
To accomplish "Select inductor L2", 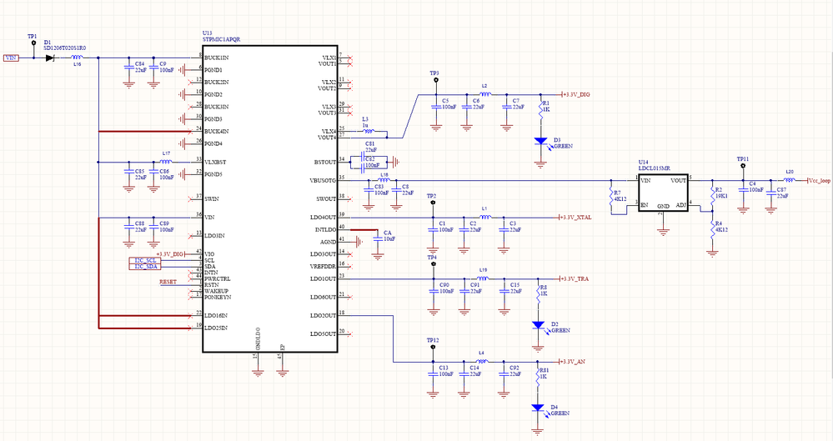I will pyautogui.click(x=484, y=94).
